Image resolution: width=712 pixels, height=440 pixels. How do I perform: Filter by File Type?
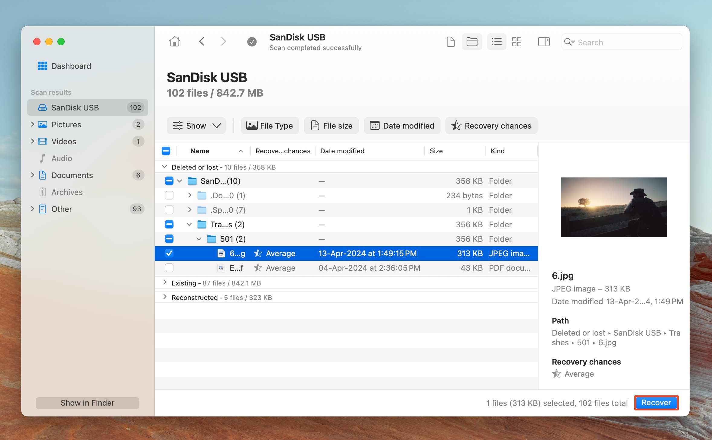[x=270, y=126]
